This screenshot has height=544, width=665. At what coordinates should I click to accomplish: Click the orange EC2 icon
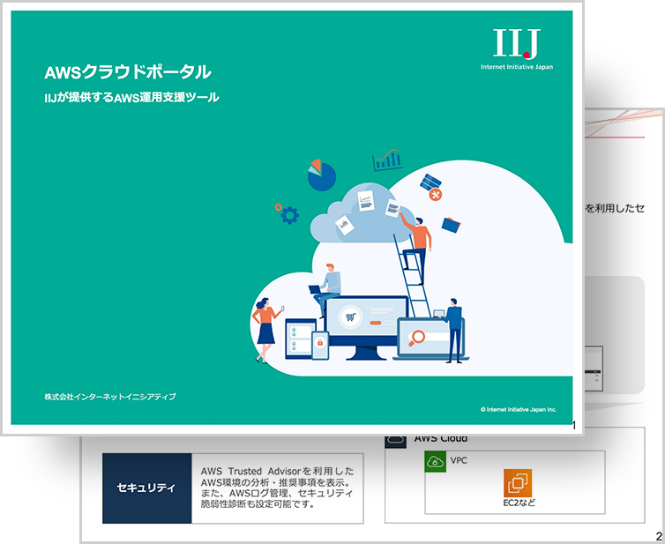click(x=518, y=483)
